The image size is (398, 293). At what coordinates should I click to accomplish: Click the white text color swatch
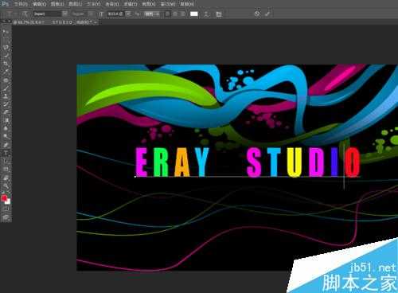tap(194, 14)
